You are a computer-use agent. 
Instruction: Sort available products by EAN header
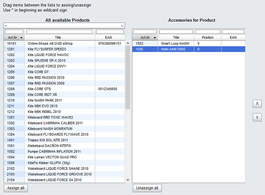pyautogui.click(x=110, y=37)
